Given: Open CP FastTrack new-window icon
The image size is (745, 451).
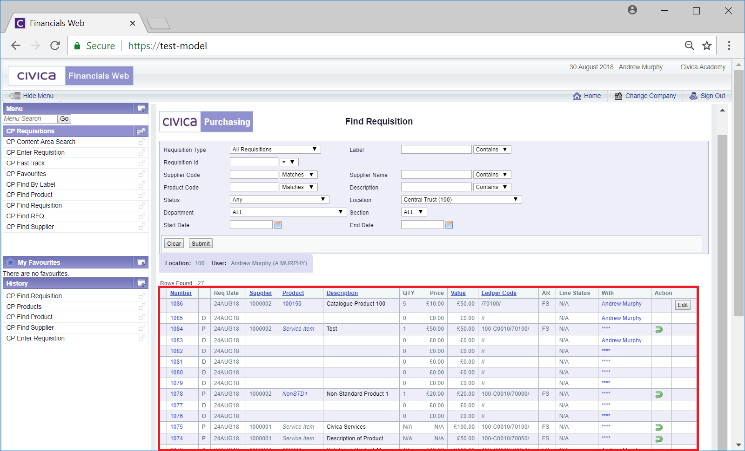Looking at the screenshot, I should pyautogui.click(x=142, y=163).
